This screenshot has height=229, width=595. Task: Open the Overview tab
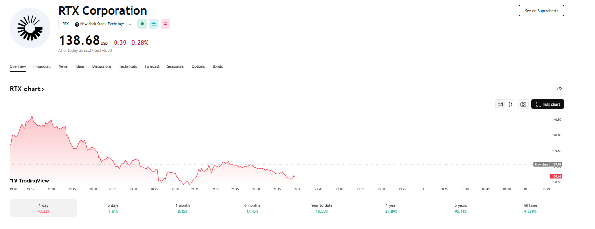pos(17,66)
